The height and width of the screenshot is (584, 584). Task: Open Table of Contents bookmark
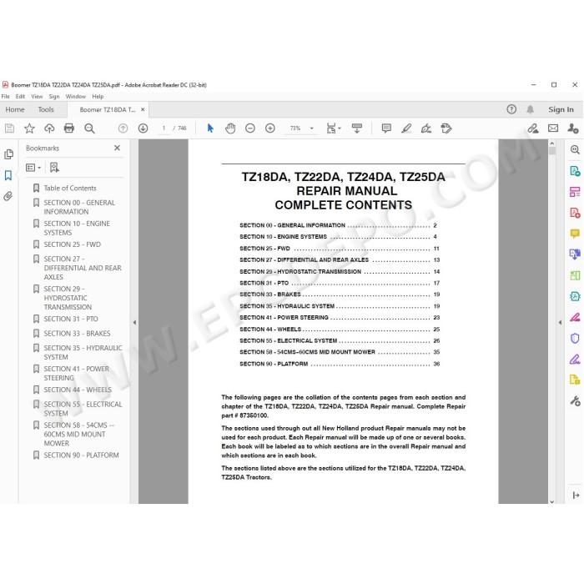coord(69,188)
